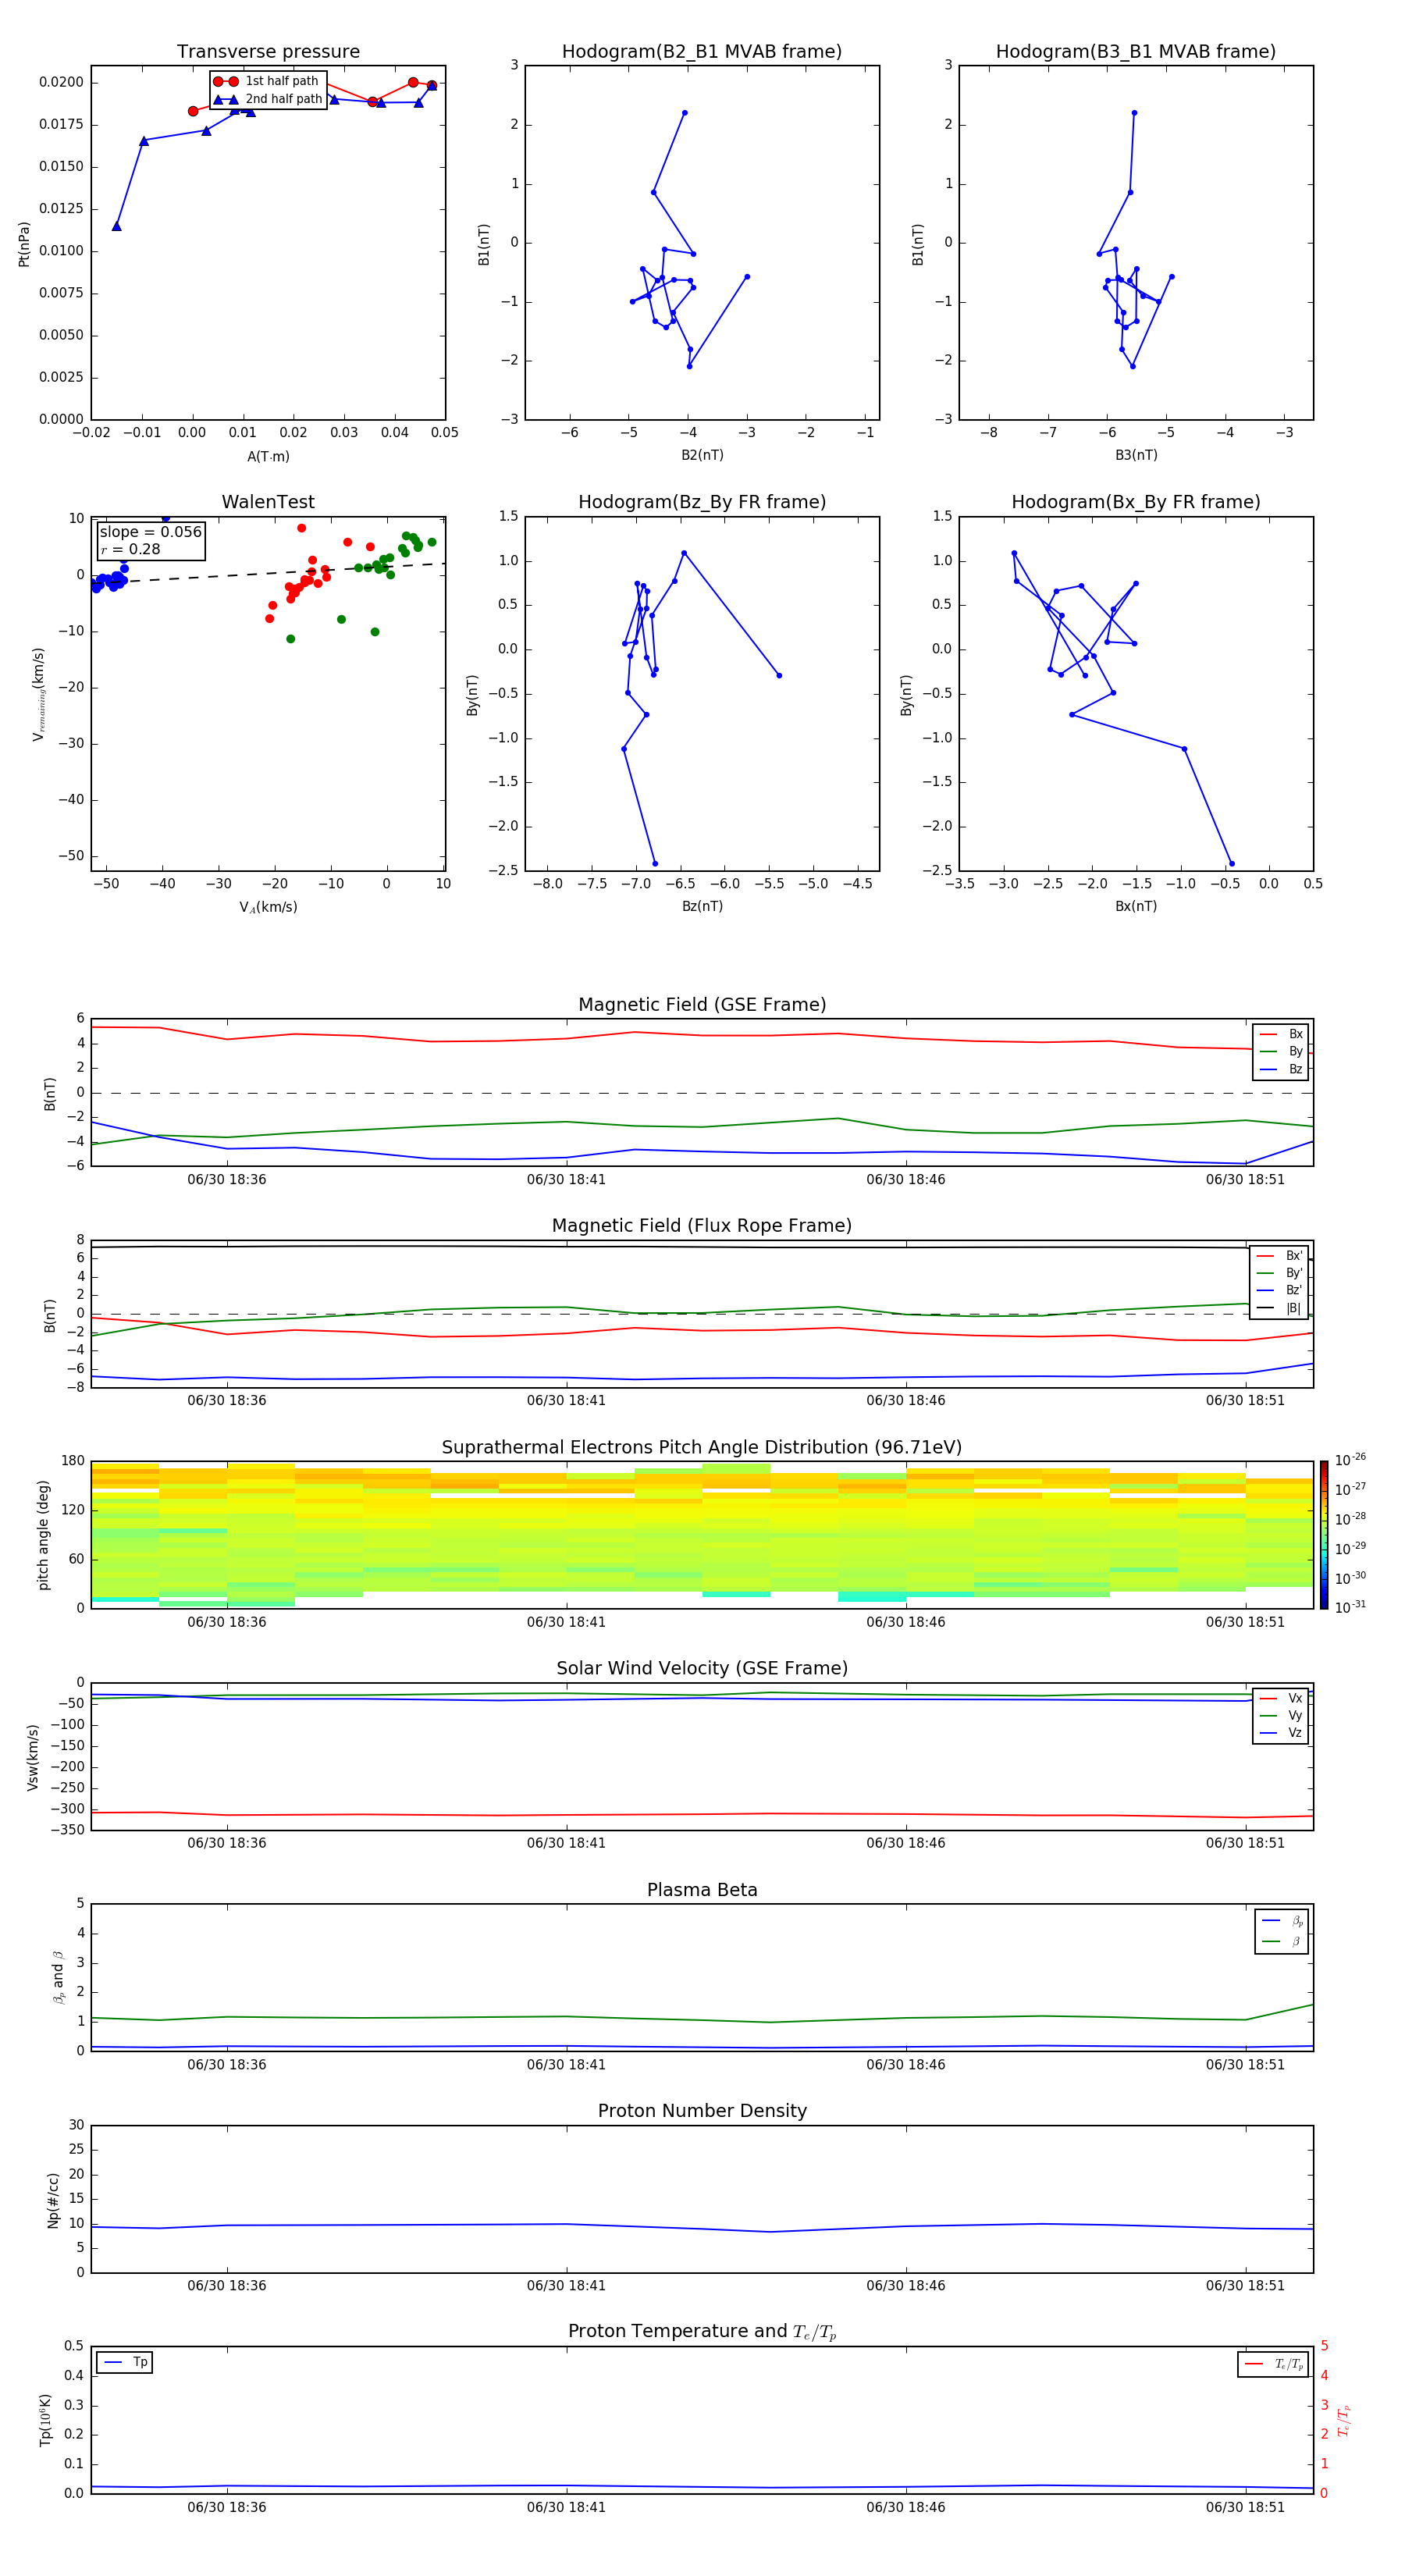Select the "10^-31" colorbar tick label

point(1350,1607)
